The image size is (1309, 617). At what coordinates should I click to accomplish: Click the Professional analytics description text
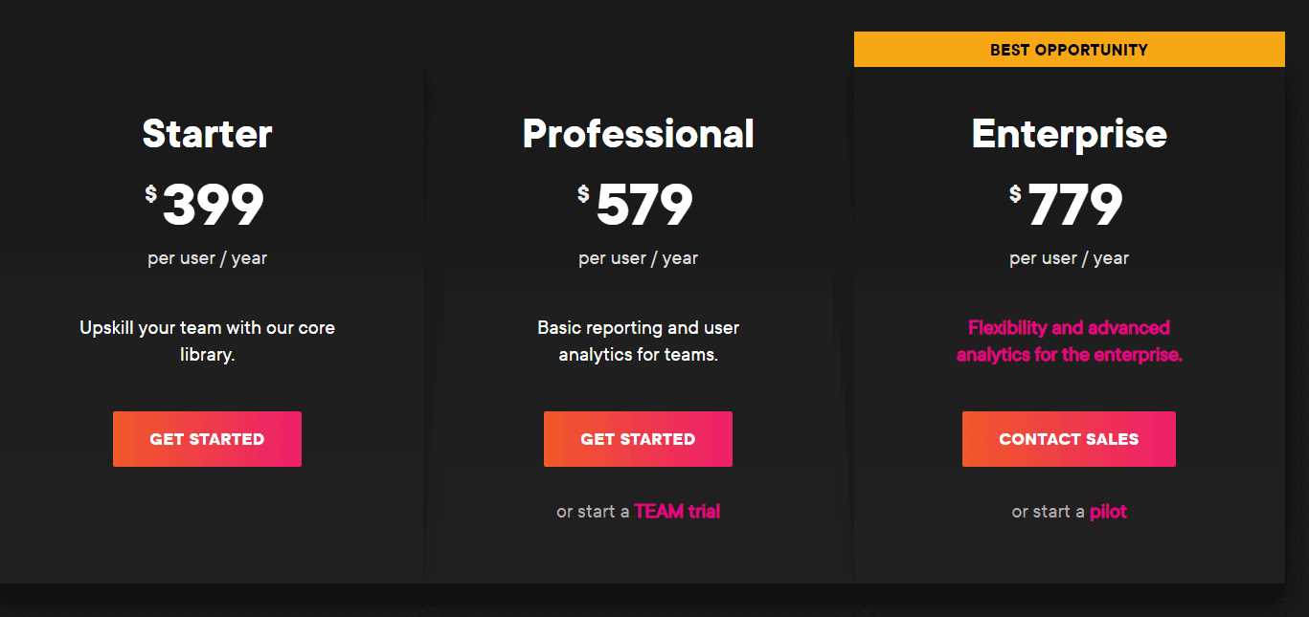[638, 340]
